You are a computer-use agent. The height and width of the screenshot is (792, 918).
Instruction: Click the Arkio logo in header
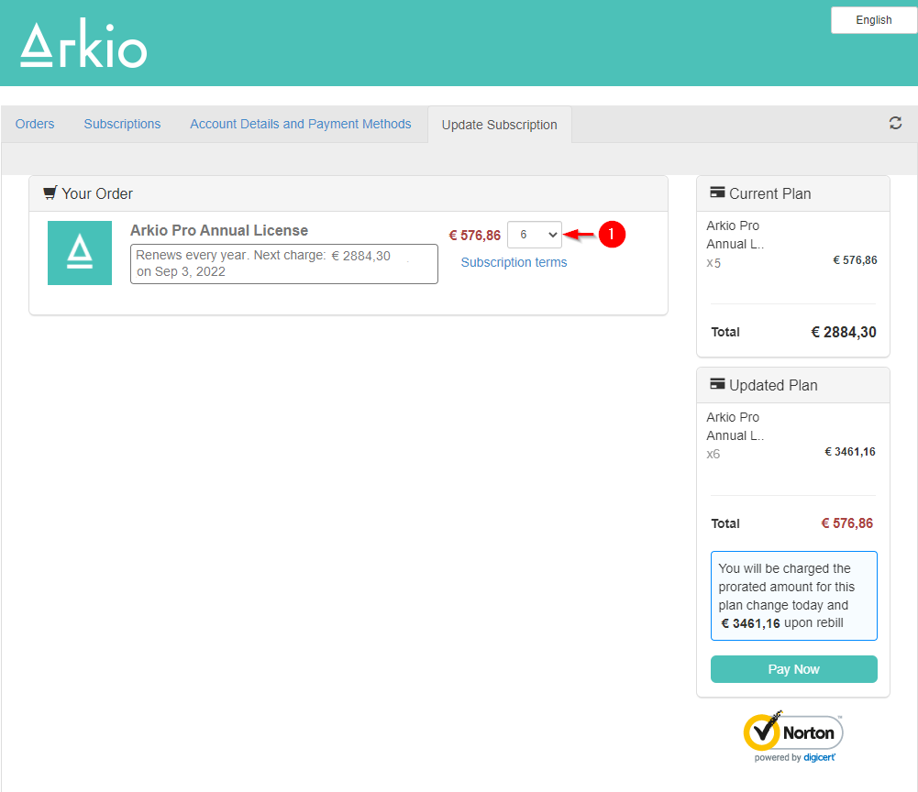(x=83, y=43)
